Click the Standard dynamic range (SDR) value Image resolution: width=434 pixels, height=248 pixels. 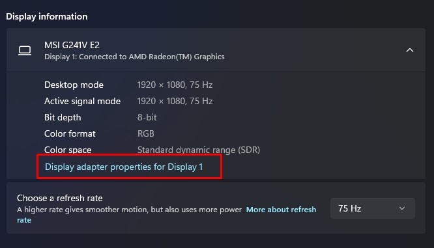pos(199,150)
